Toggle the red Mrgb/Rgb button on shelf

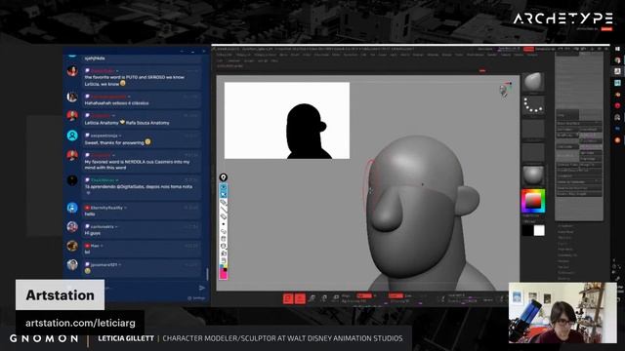point(363,295)
